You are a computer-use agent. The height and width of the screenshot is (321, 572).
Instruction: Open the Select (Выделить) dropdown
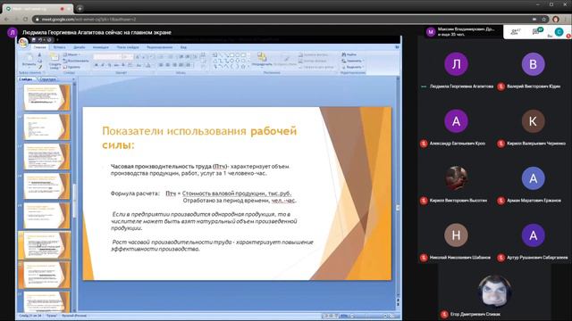point(352,67)
